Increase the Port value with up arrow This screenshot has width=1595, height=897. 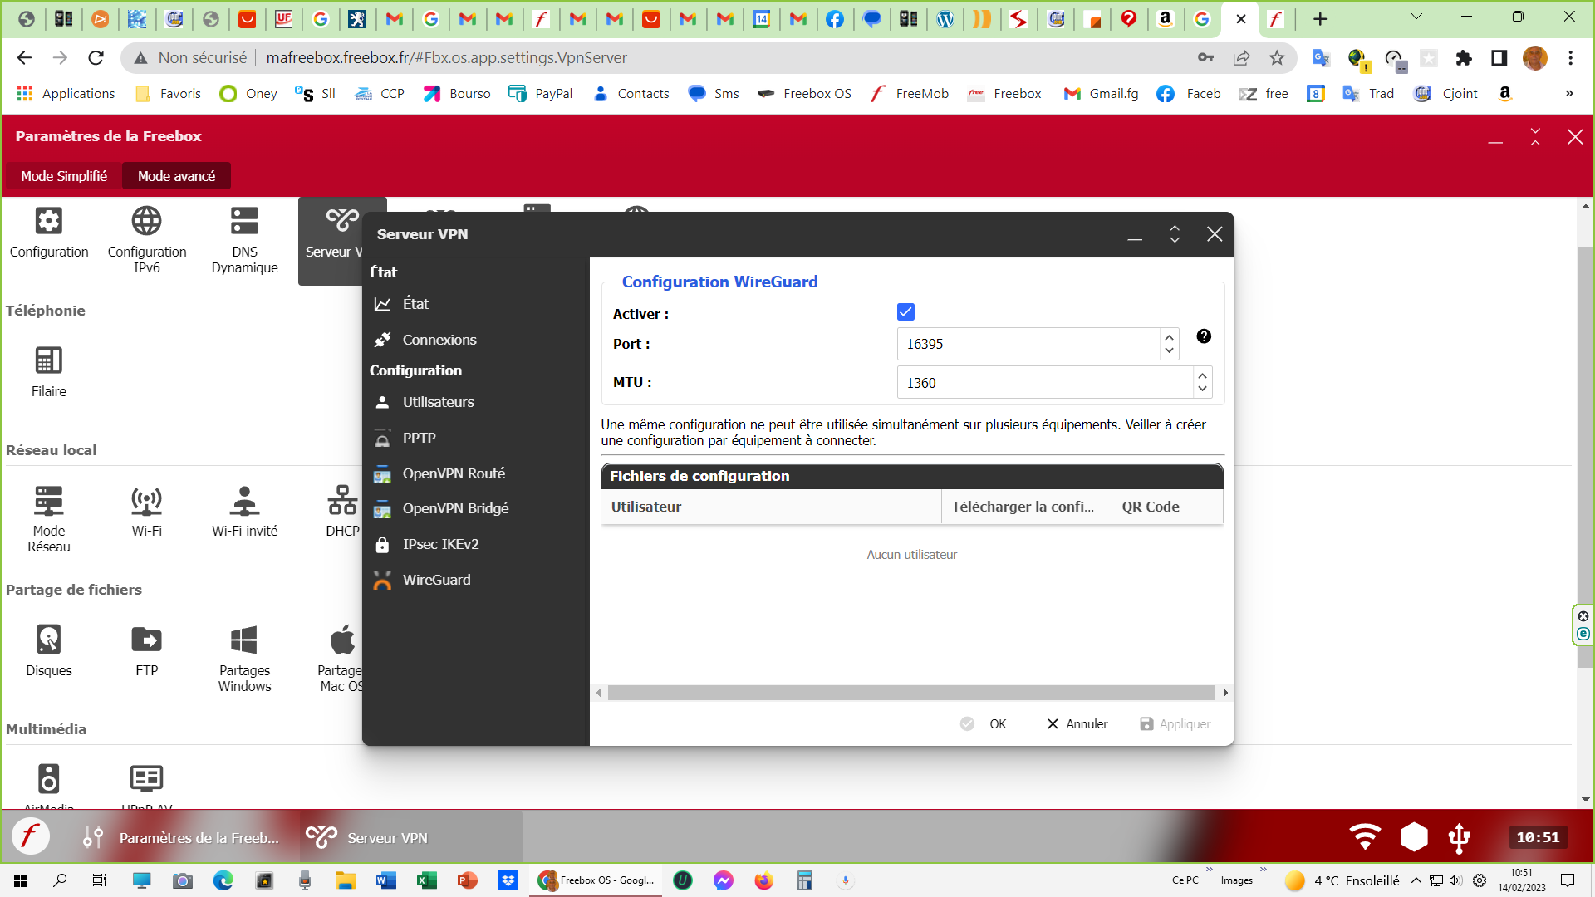point(1169,337)
